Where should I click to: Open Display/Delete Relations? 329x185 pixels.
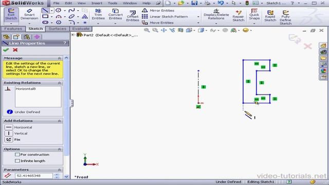click(216, 14)
